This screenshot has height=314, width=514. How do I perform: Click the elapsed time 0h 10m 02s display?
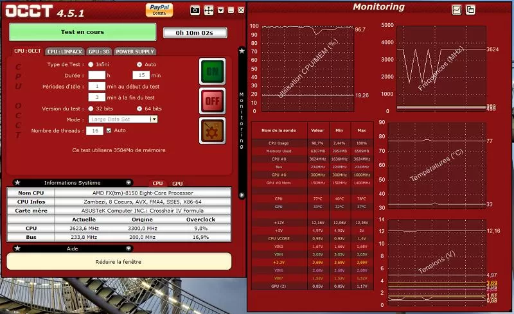(x=195, y=33)
